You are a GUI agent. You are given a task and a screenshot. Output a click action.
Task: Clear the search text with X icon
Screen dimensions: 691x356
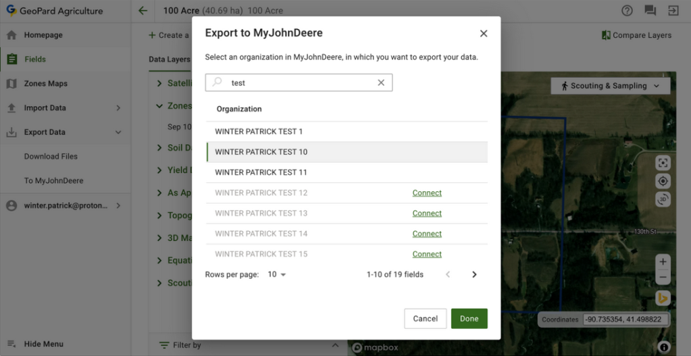pos(381,82)
